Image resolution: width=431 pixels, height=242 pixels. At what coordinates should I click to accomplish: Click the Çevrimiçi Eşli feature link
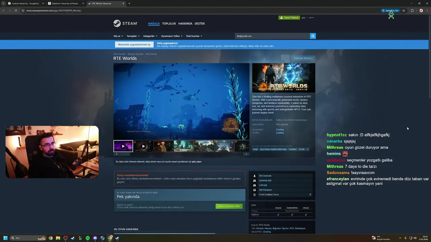coord(265,180)
